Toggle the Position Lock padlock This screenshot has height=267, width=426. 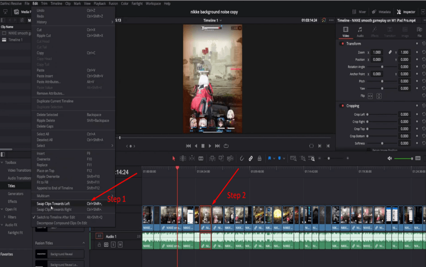point(260,159)
